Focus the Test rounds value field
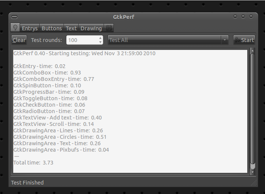 pyautogui.click(x=82, y=40)
